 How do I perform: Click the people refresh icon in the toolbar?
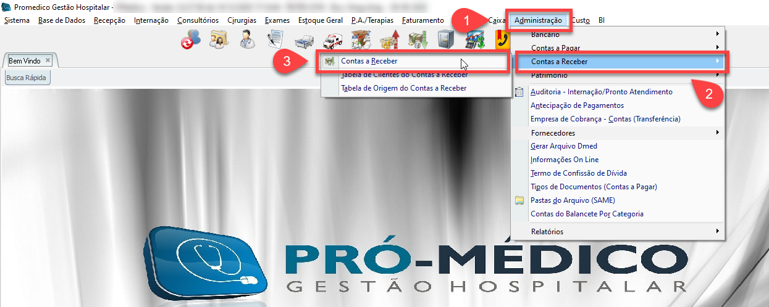190,40
